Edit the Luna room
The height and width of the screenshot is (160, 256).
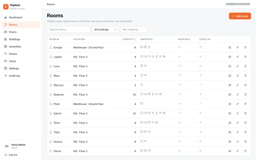click(238, 66)
